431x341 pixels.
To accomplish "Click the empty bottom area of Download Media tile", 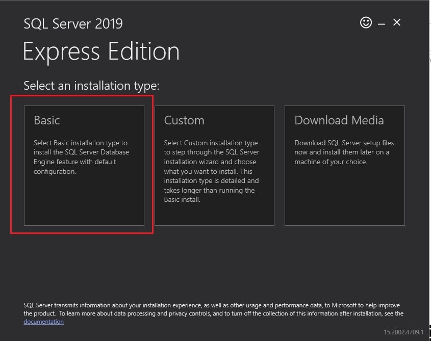I will 345,198.
